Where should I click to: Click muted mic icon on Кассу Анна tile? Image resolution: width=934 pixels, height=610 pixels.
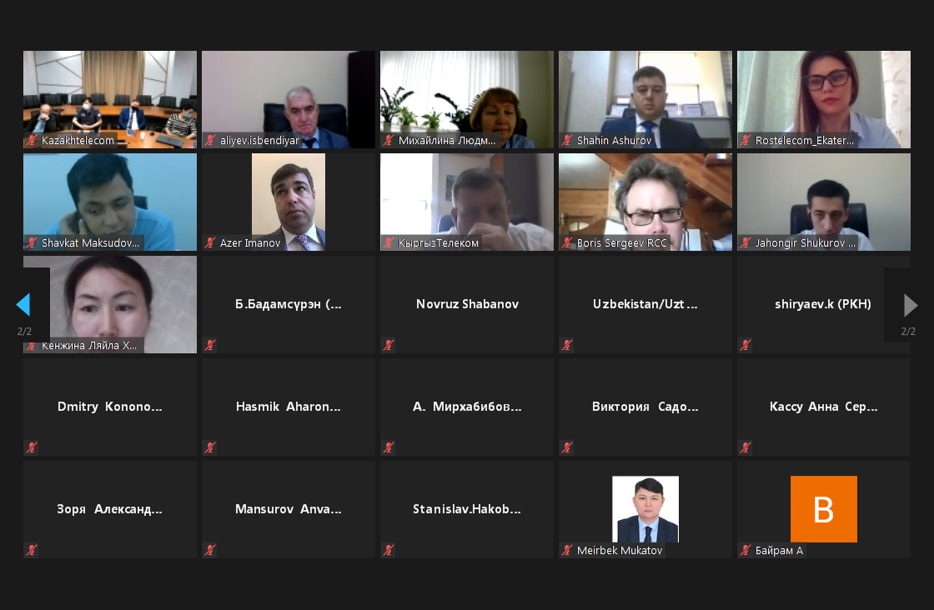[x=746, y=447]
